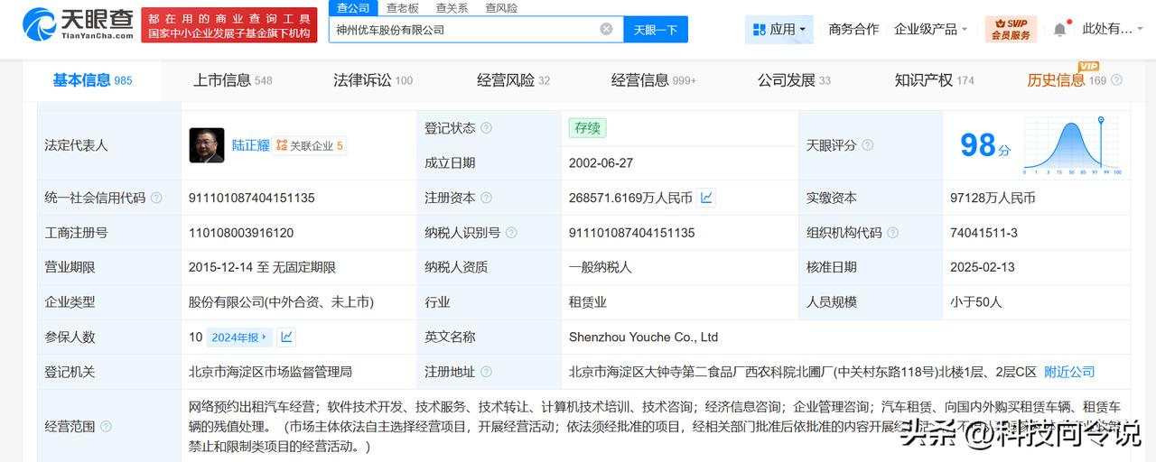Open 关联企业 5 badge
1156x462 pixels.
click(310, 145)
